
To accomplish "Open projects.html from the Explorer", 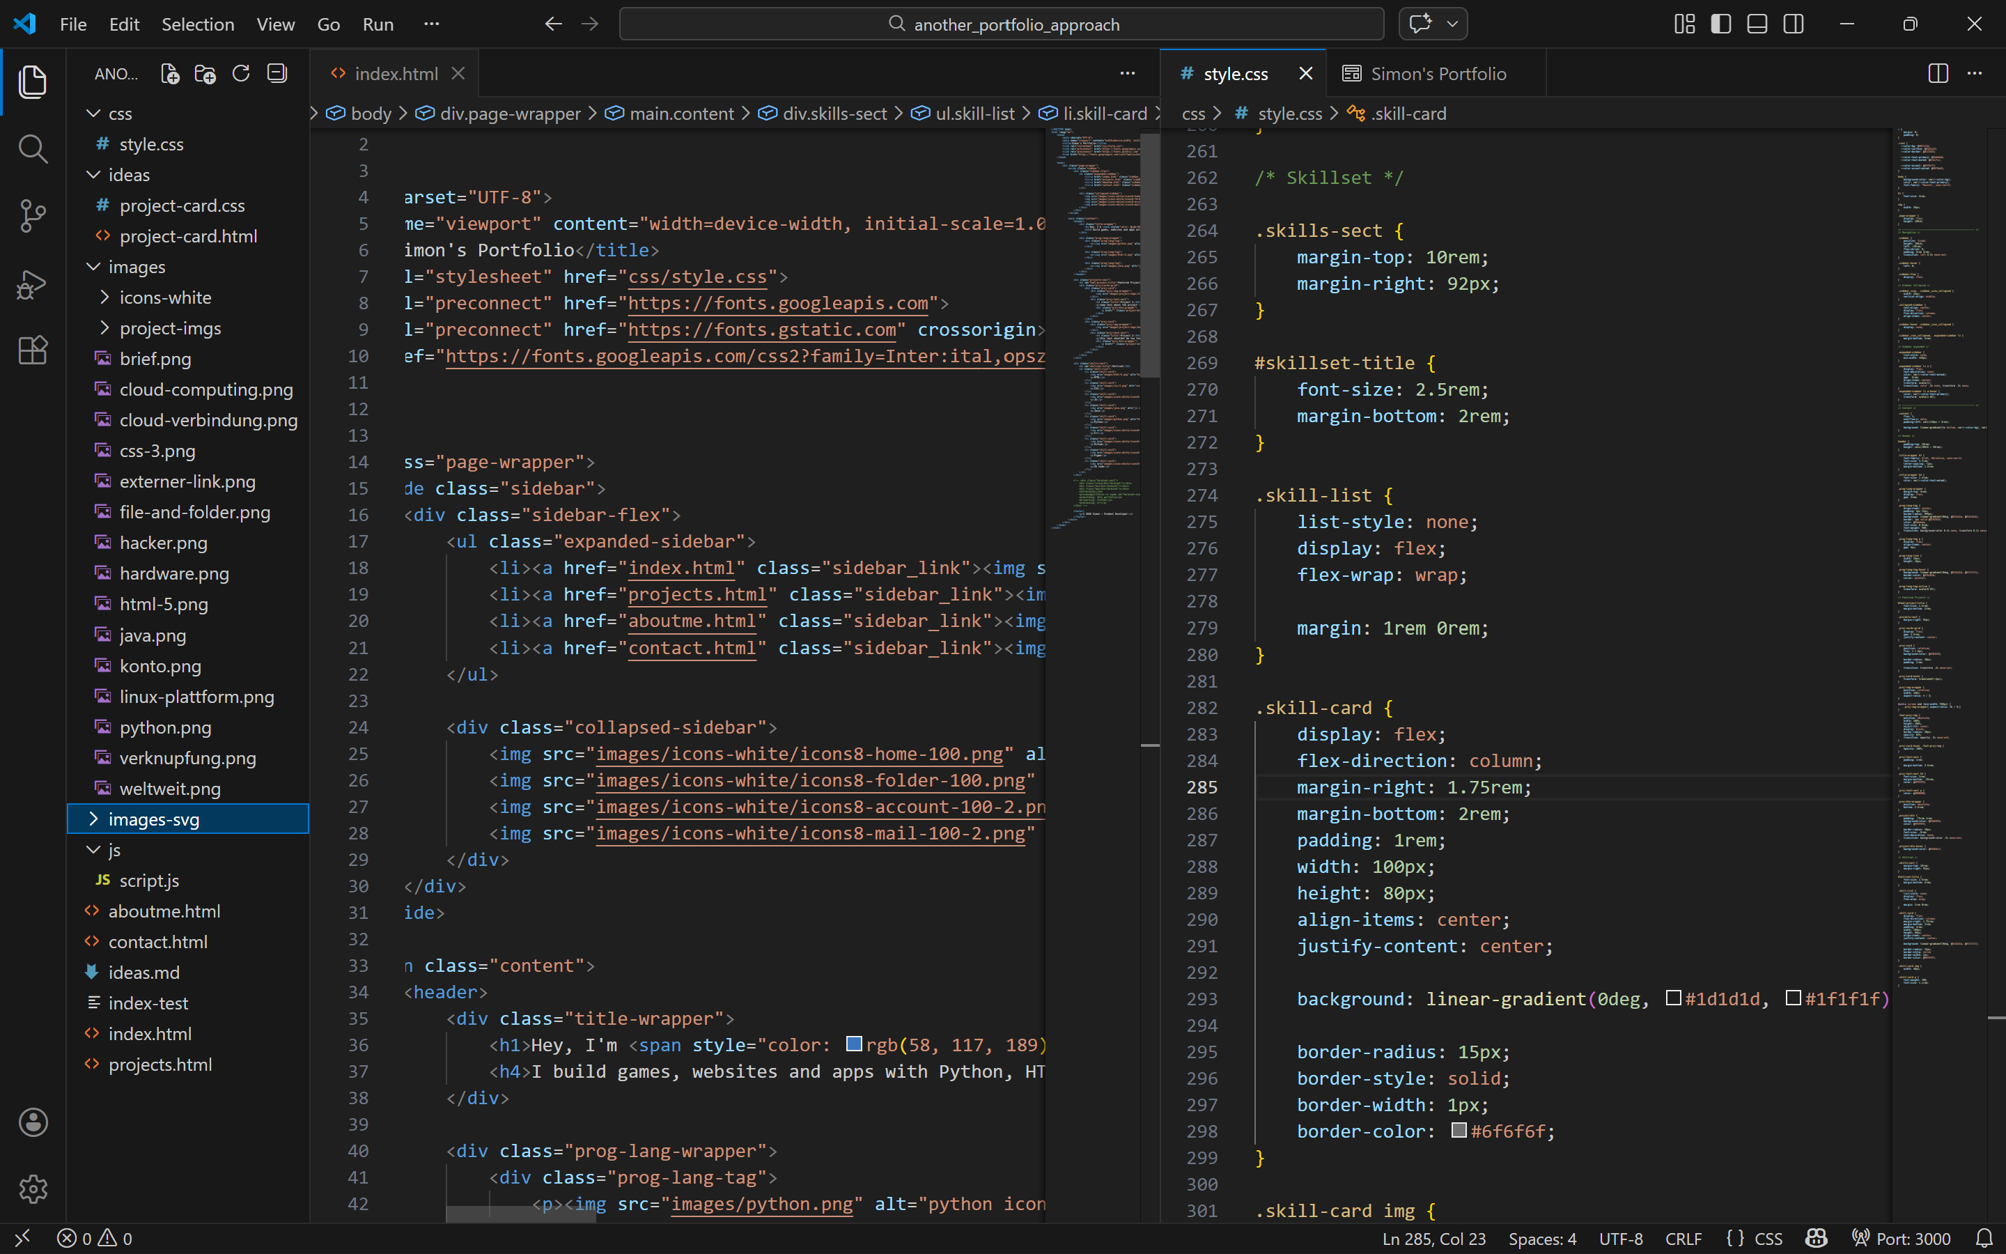I will pos(160,1065).
